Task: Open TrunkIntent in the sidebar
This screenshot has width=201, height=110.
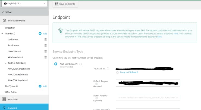Action: [x=14, y=45]
